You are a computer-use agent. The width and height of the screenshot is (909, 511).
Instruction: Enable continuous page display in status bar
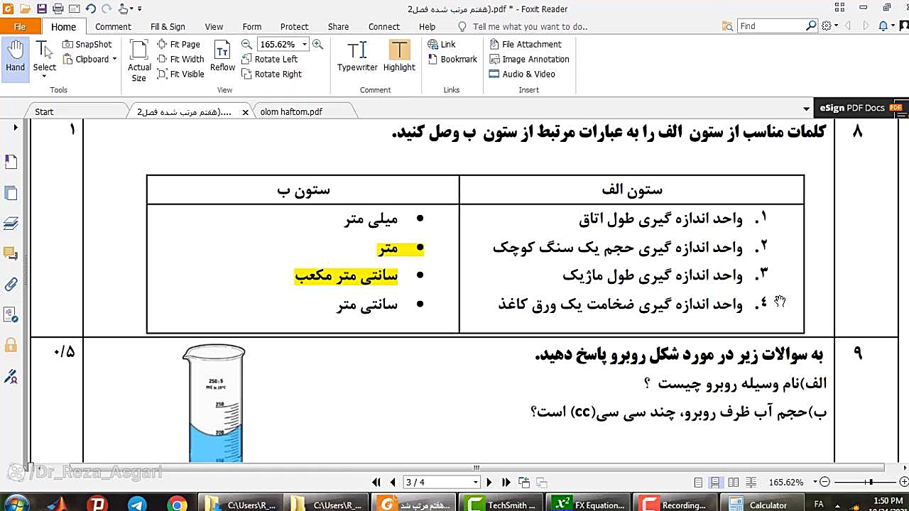pos(716,482)
